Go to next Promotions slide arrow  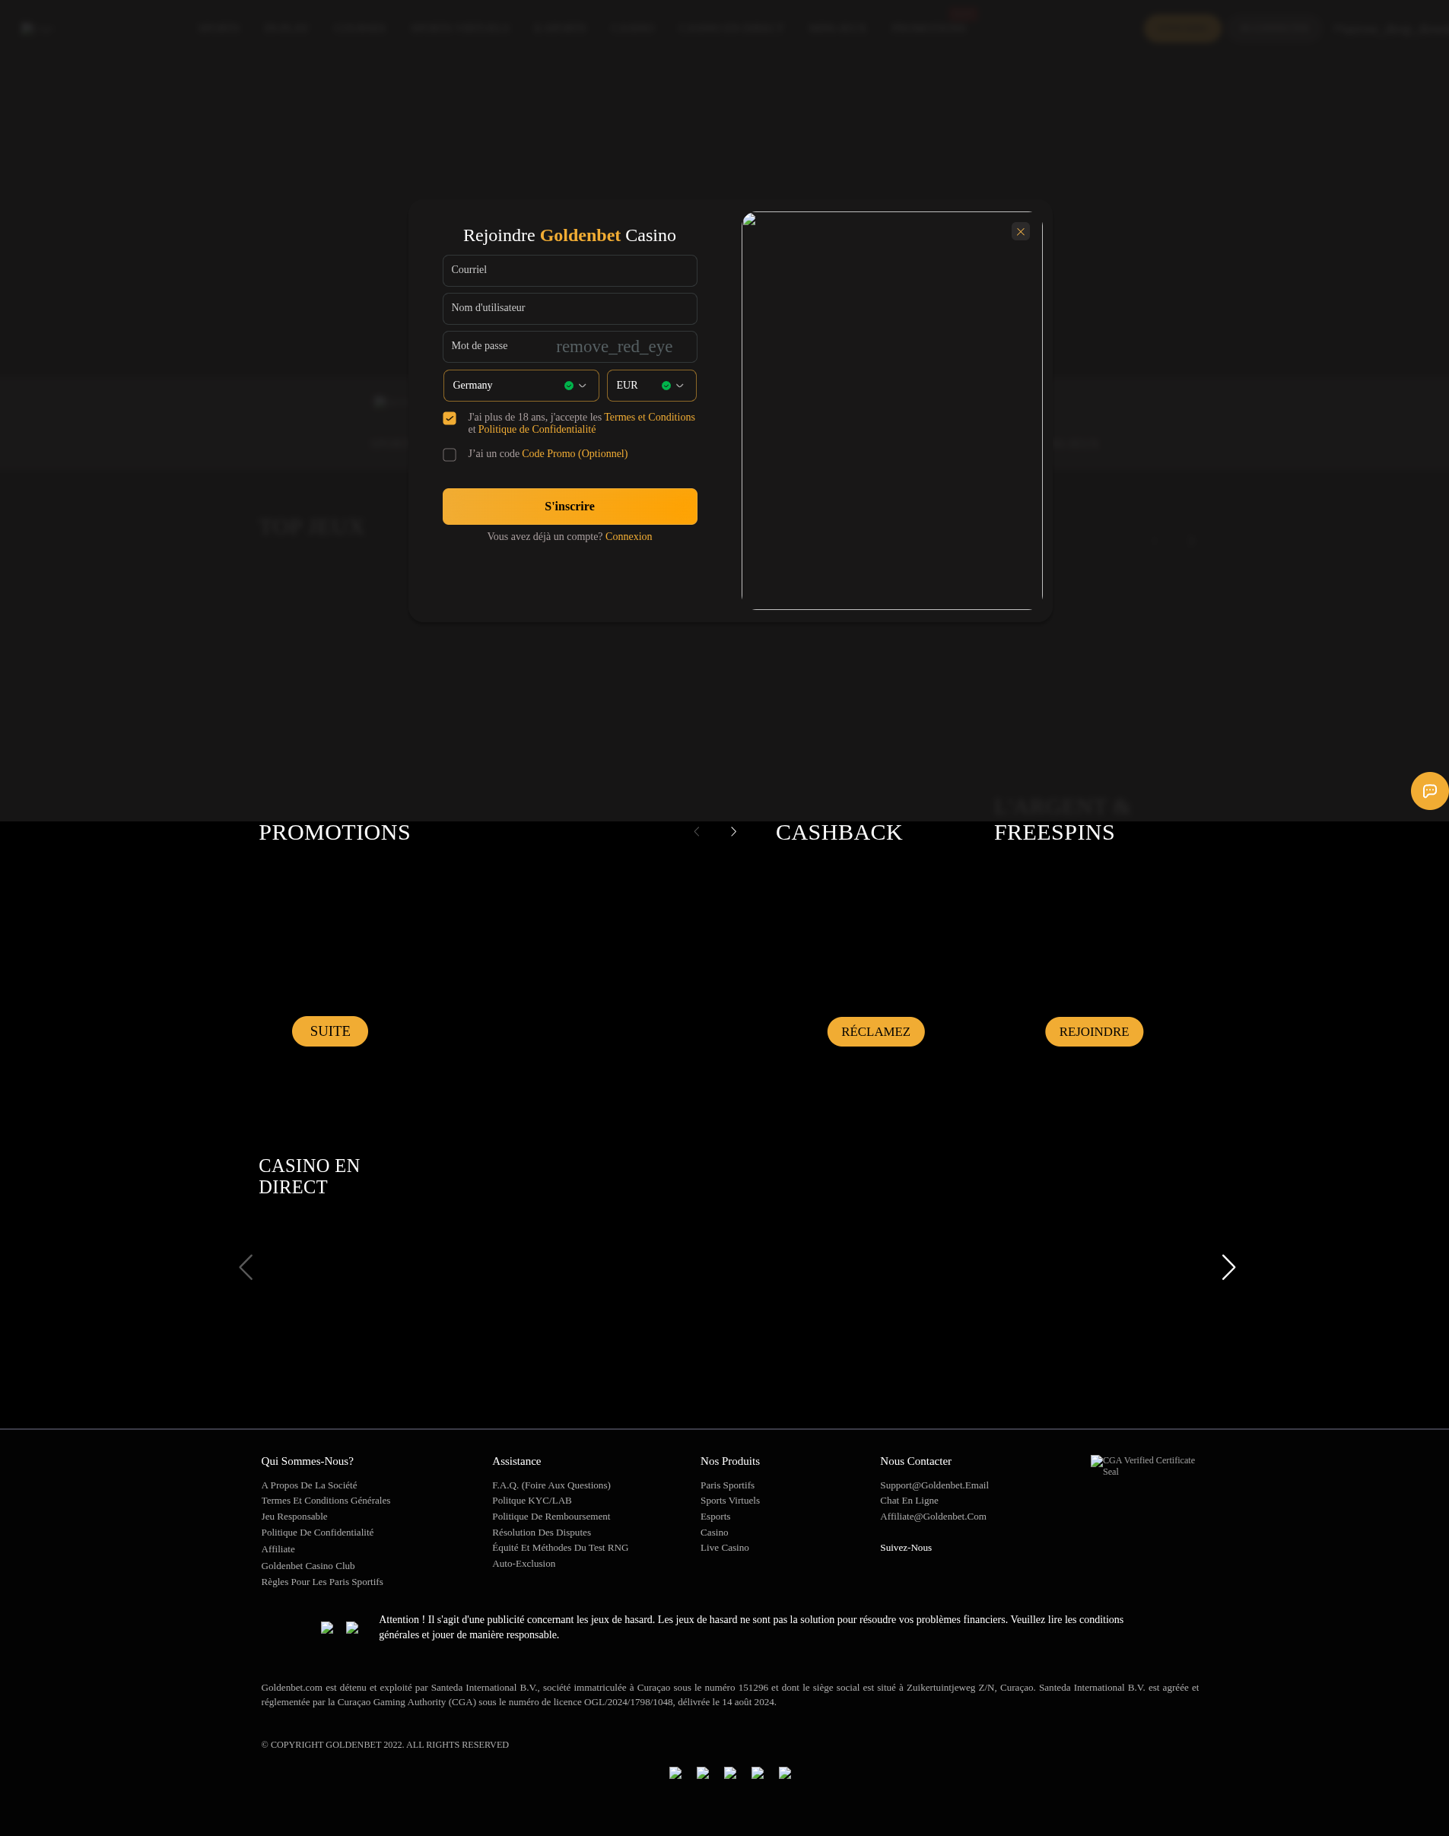(x=734, y=831)
